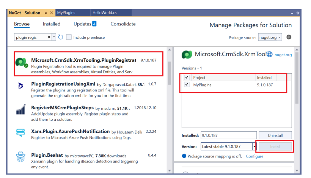The image size is (311, 178).
Task: Click the package logo in the details pane
Action: click(x=187, y=55)
